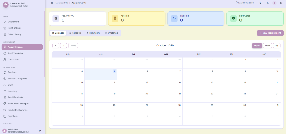Select October 1 calendar cell

[x=199, y=63]
